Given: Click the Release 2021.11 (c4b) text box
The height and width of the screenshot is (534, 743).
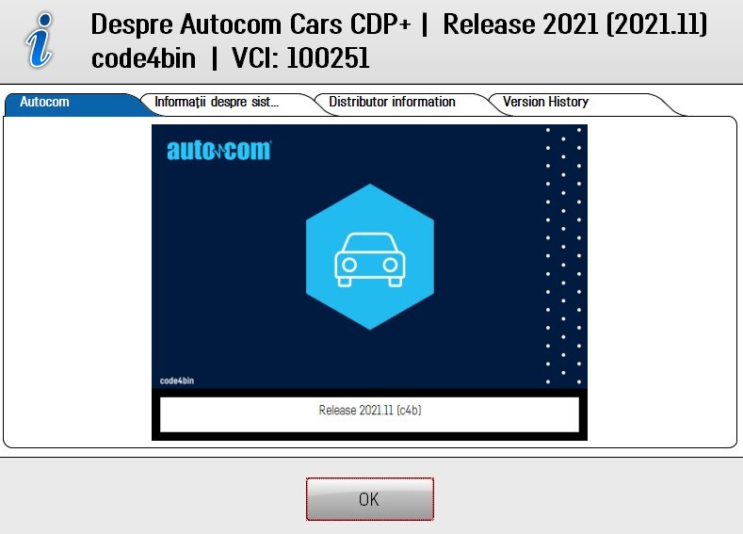Looking at the screenshot, I should coord(369,413).
